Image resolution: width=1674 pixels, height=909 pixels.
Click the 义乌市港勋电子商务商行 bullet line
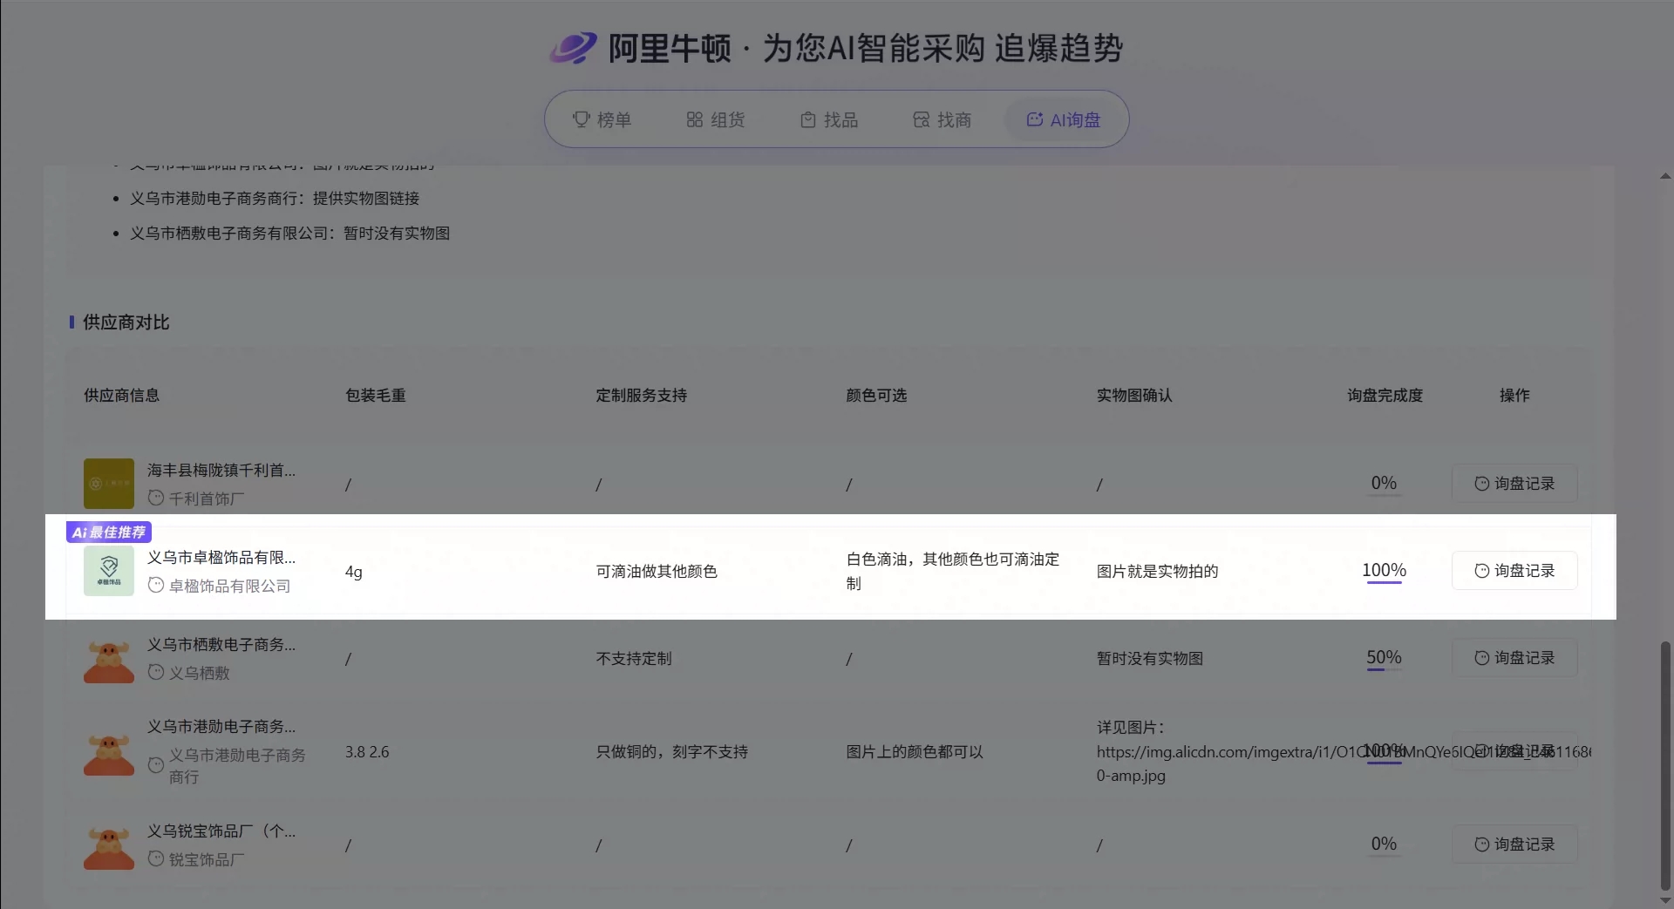(275, 198)
